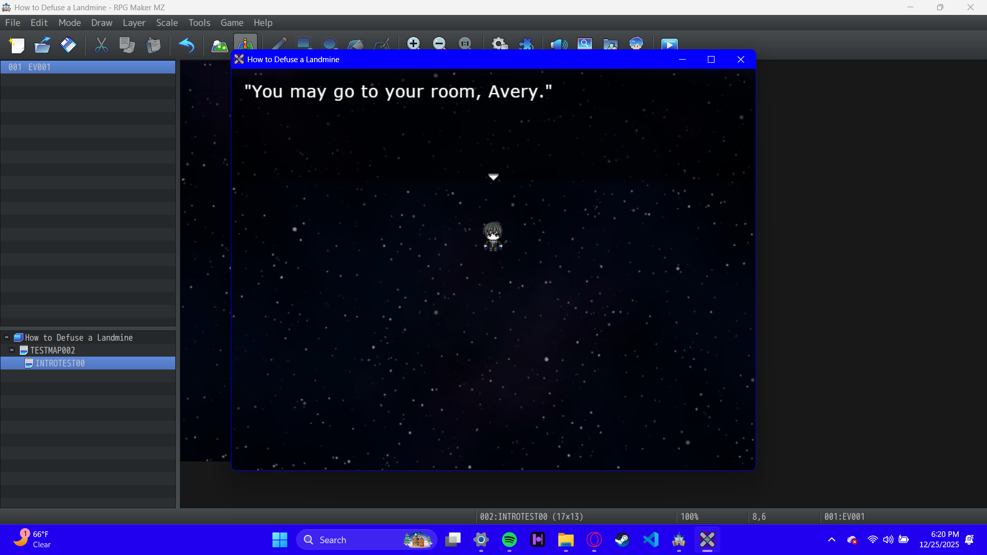Image resolution: width=987 pixels, height=555 pixels.
Task: Open a project with the folder icon
Action: click(43, 45)
